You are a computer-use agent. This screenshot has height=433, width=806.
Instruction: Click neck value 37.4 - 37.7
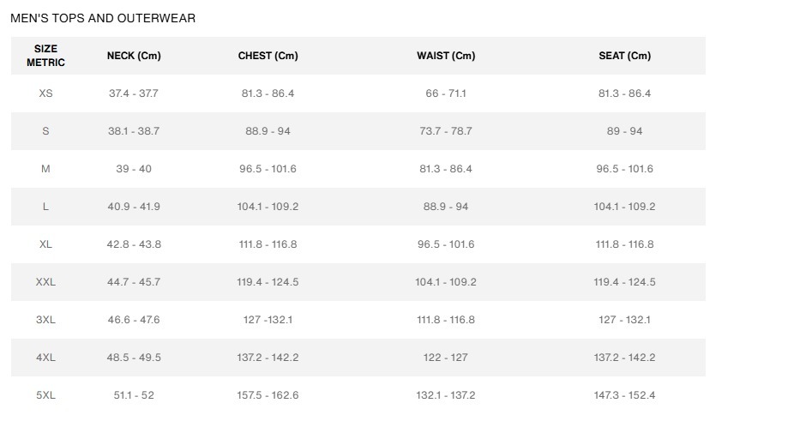(x=134, y=93)
